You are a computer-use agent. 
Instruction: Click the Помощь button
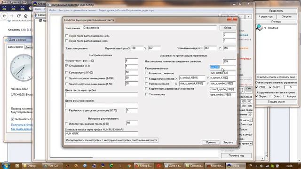click(x=276, y=22)
